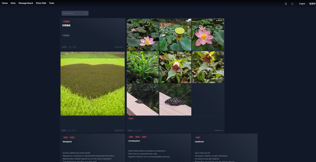Click the Filter by tag chevron arrow
Image resolution: width=316 pixels, height=162 pixels.
pos(86,13)
